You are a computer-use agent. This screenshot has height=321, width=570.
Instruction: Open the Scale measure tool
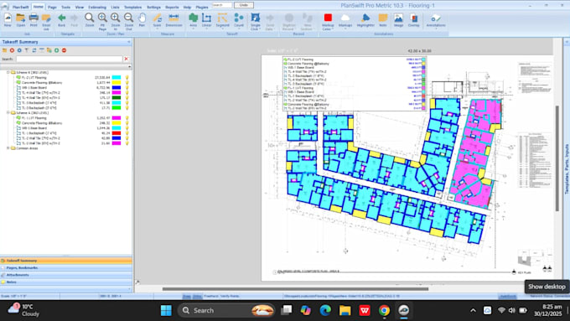click(x=157, y=20)
